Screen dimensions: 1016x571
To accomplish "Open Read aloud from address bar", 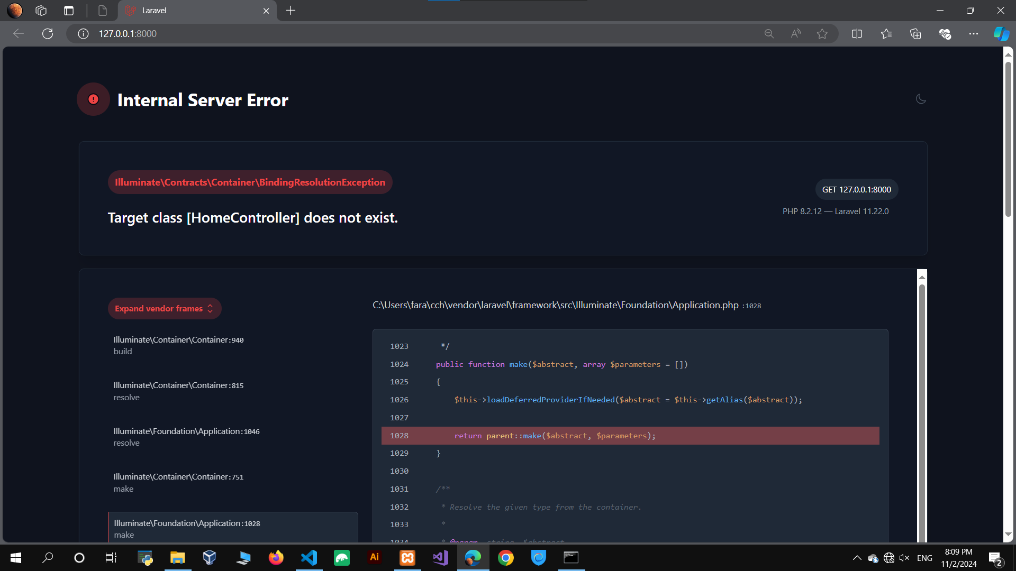I will pos(795,33).
